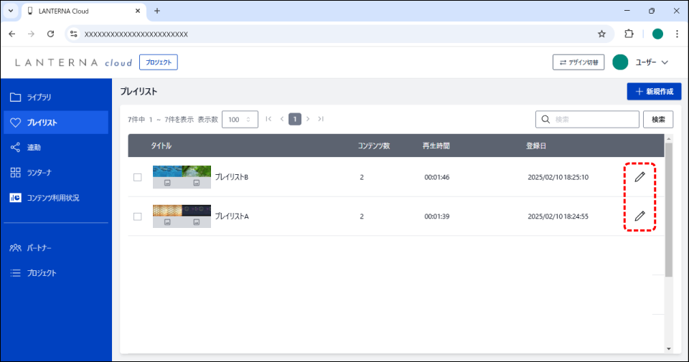Image resolution: width=689 pixels, height=362 pixels.
Task: Go to the first page of results
Action: 268,119
